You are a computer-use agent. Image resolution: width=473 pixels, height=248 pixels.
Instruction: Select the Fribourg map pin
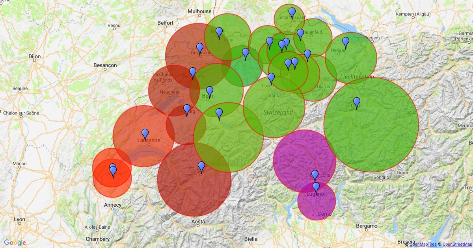[187, 109]
